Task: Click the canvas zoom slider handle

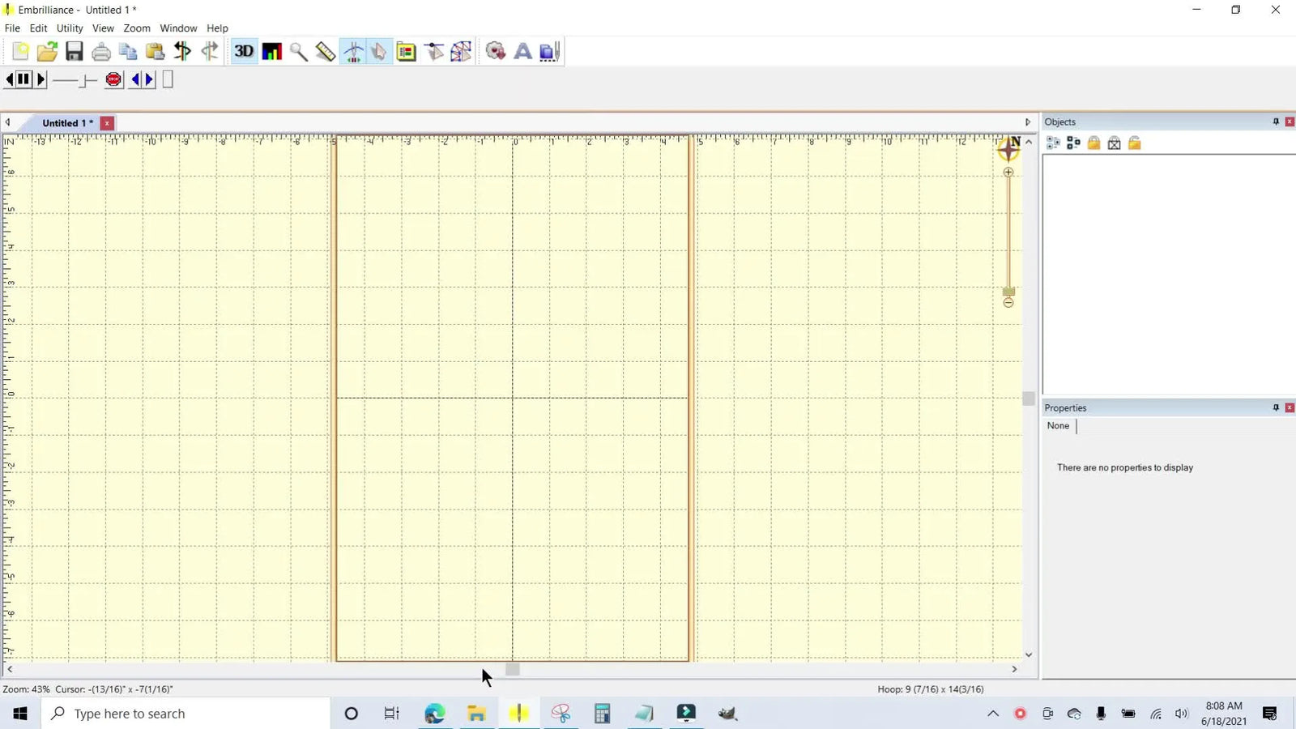Action: (1008, 292)
